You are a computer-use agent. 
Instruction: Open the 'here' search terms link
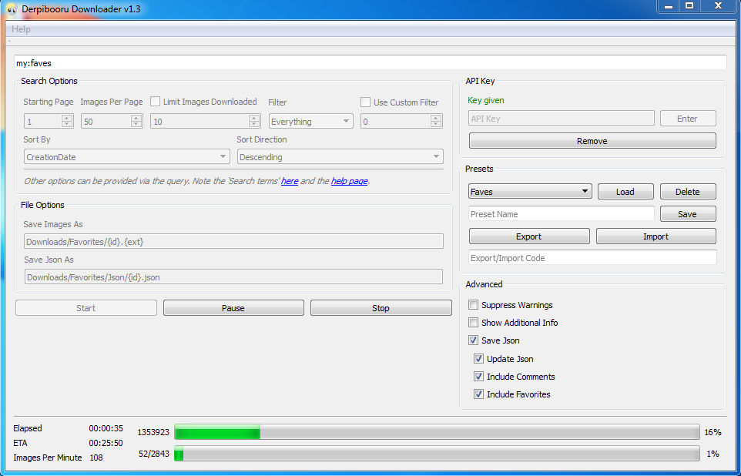[x=290, y=181]
